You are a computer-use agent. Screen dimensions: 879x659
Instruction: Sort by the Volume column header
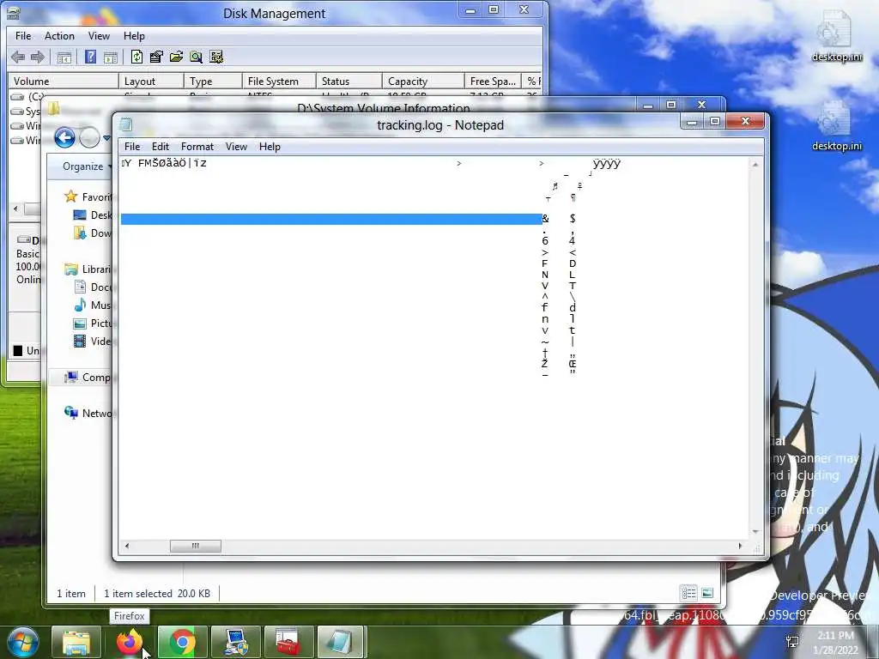point(63,82)
